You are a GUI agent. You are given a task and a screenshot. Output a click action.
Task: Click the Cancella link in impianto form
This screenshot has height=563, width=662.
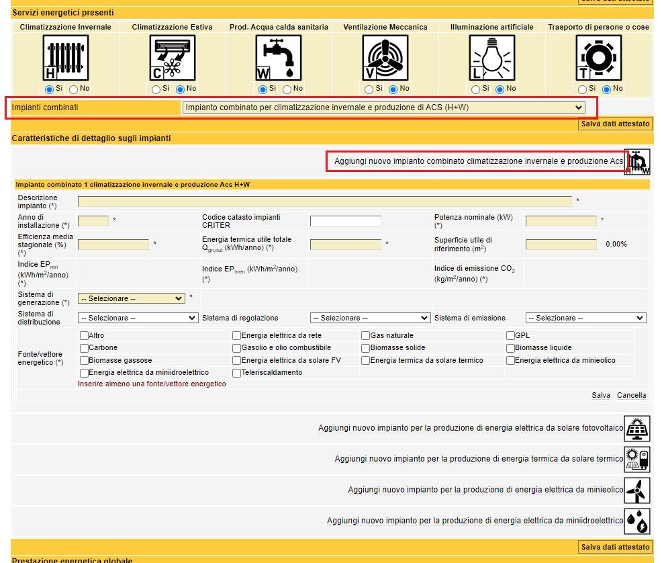pos(631,395)
